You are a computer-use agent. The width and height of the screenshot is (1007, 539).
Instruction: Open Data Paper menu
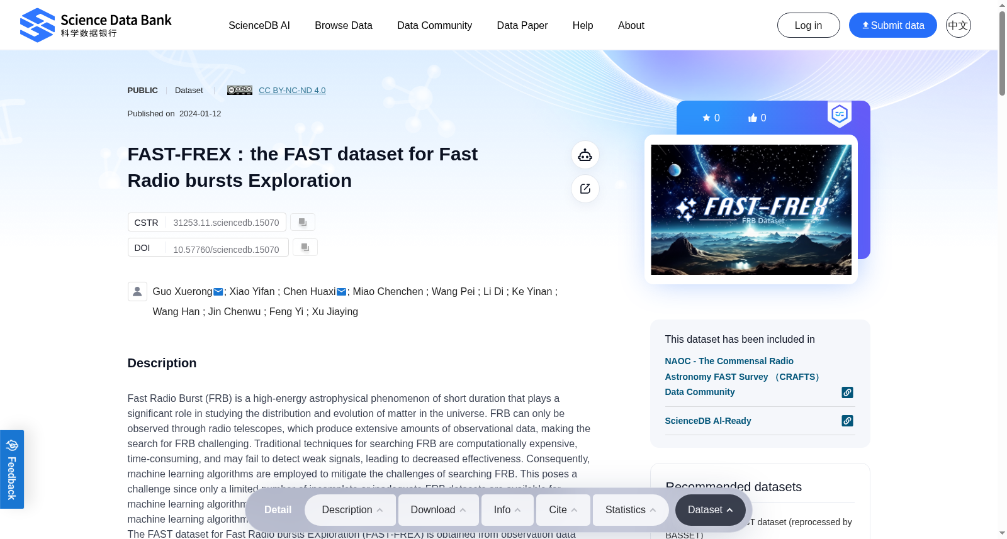point(522,26)
